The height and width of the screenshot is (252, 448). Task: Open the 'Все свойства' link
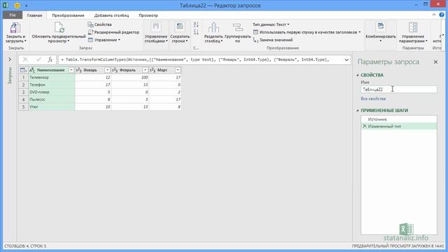click(x=373, y=99)
